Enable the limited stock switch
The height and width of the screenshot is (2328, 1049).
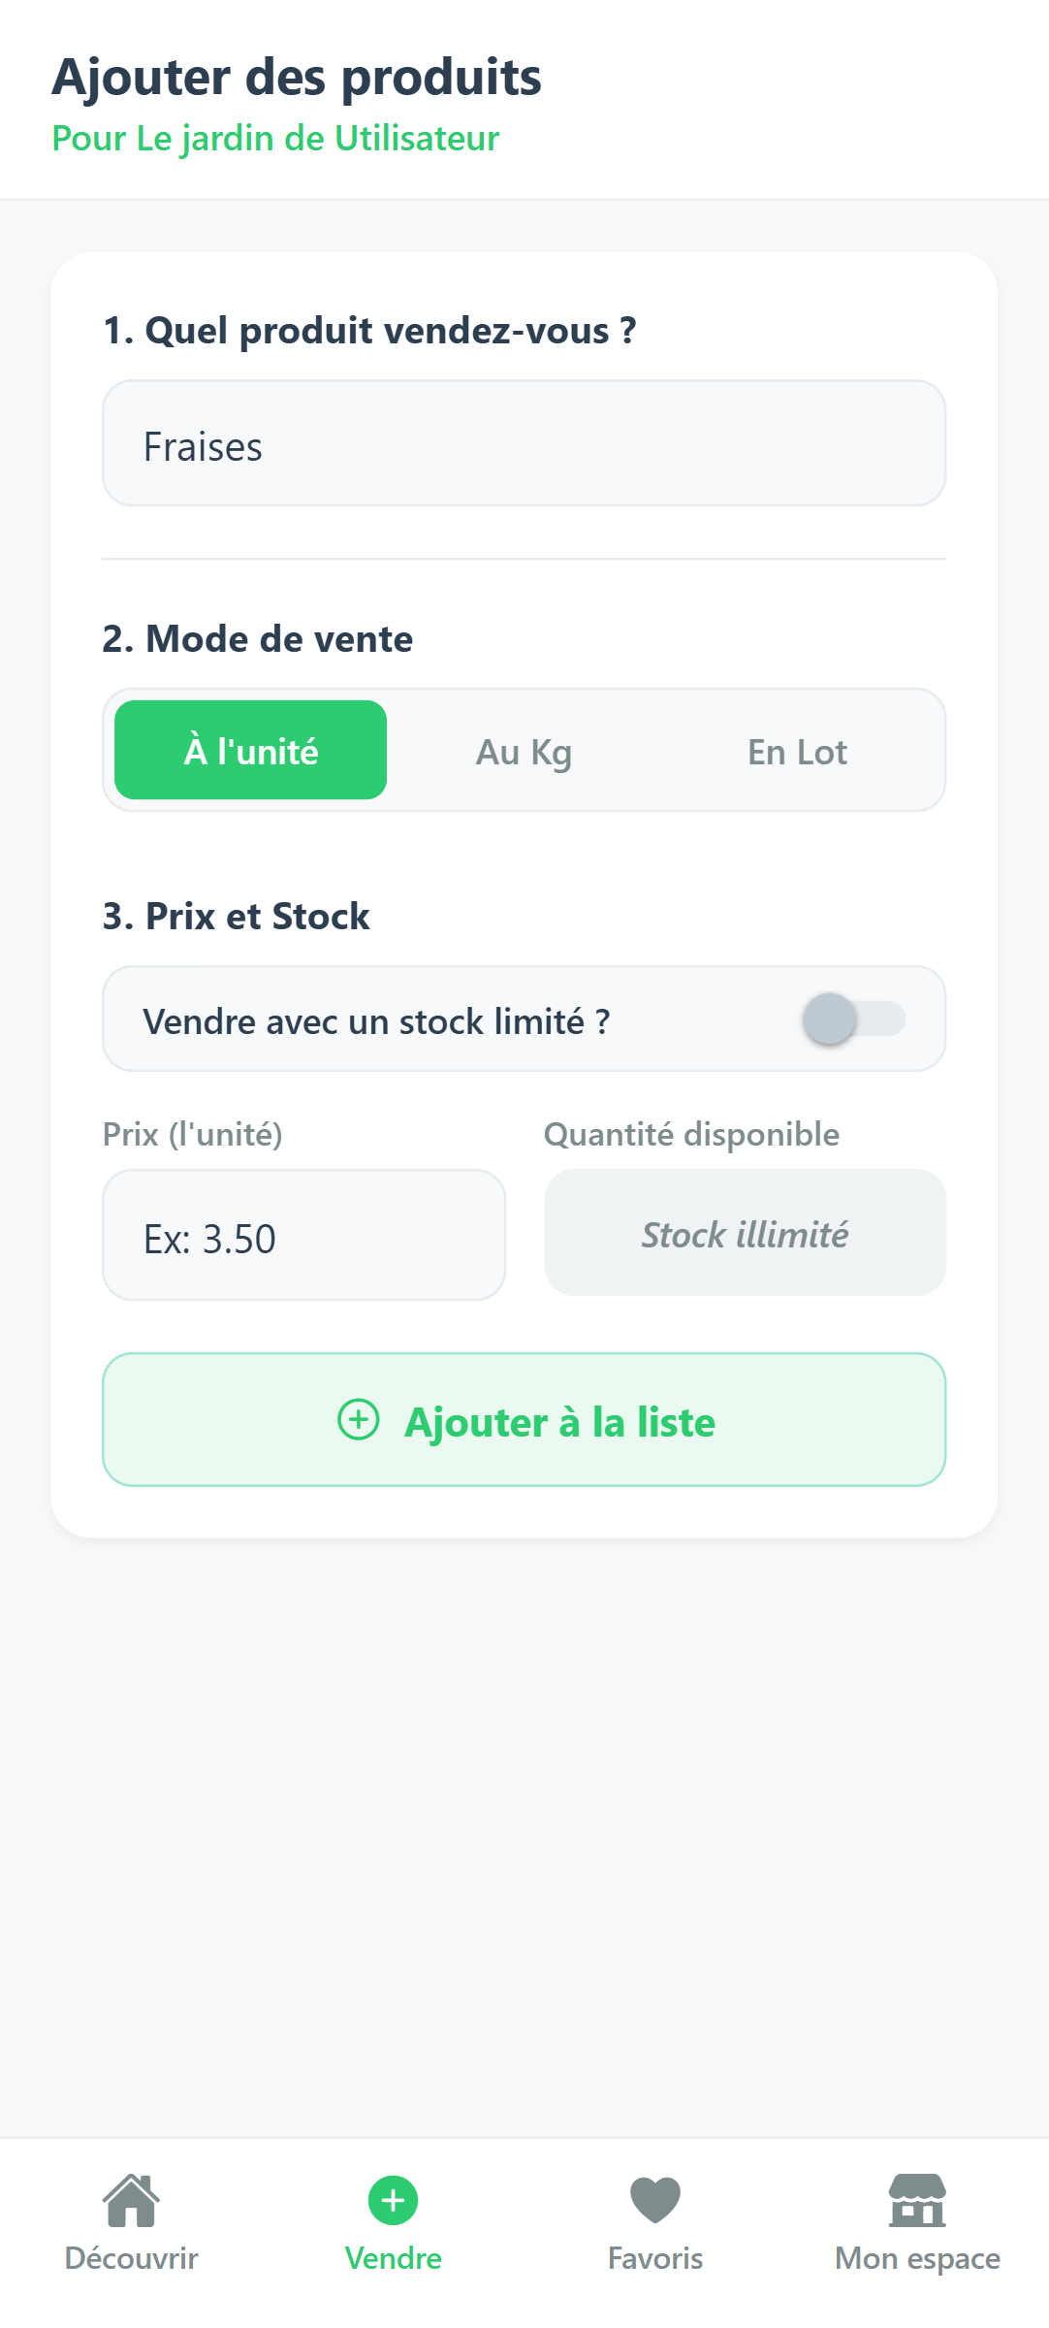tap(853, 1018)
